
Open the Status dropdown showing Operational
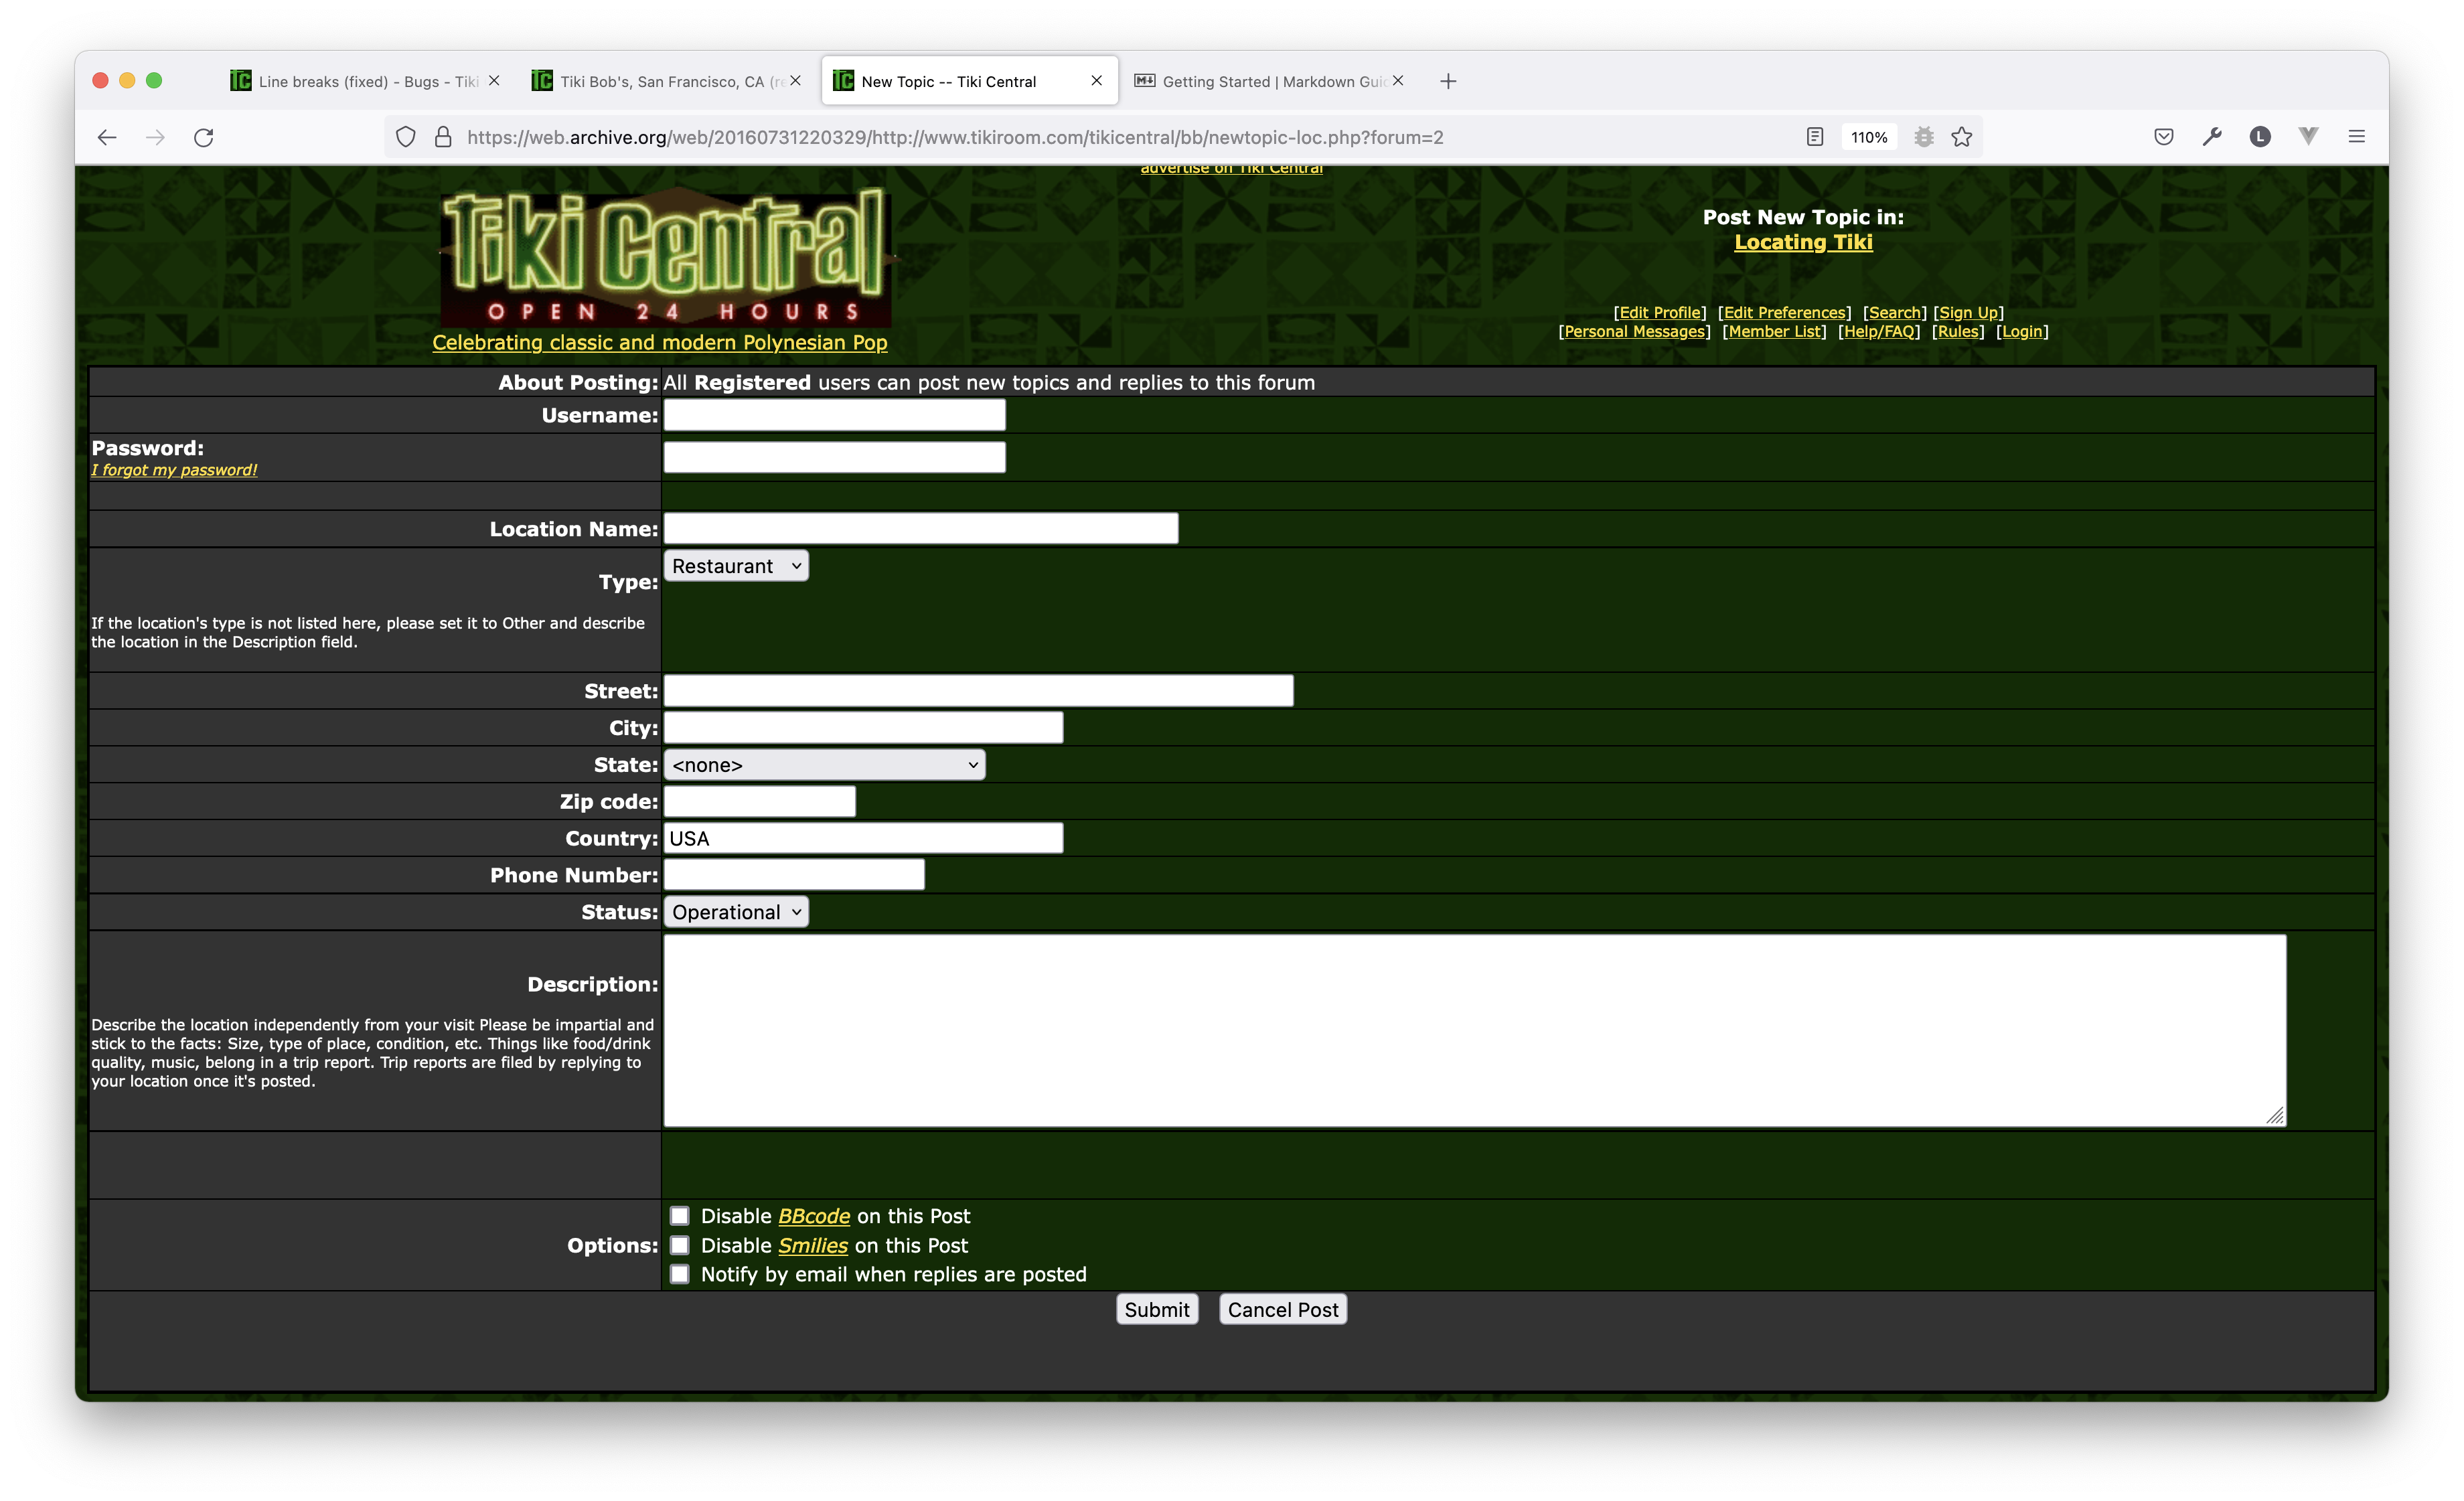pyautogui.click(x=736, y=912)
